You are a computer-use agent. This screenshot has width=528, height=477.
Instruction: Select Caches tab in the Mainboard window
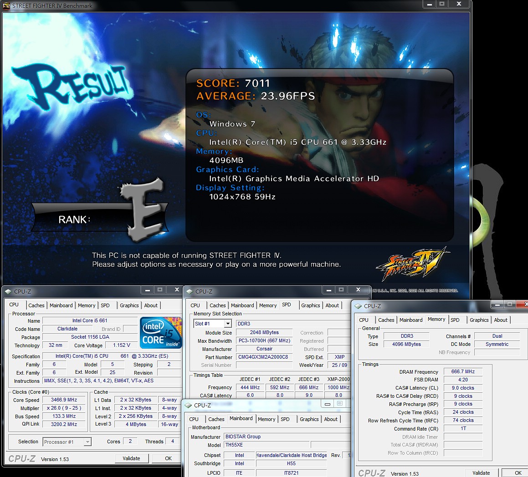216,419
